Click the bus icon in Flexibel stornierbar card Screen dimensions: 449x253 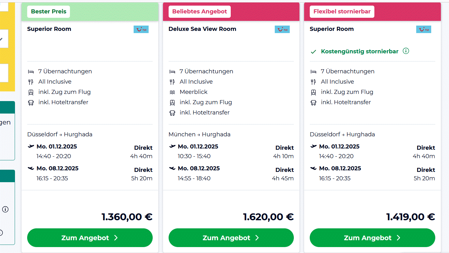click(x=313, y=102)
